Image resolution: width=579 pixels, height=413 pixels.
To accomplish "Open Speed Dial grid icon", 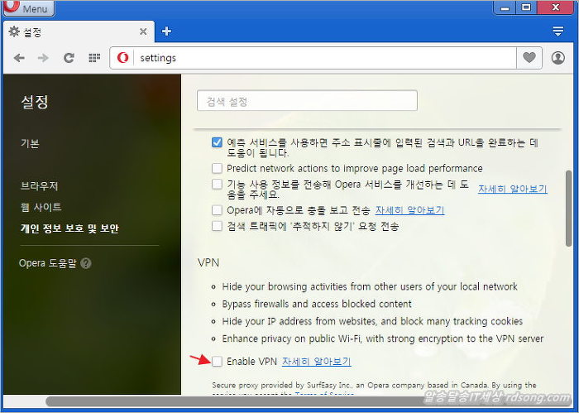I will pos(94,58).
